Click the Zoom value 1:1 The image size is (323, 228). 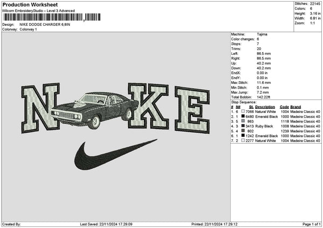[x=312, y=23]
